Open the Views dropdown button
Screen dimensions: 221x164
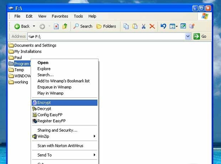173,26
